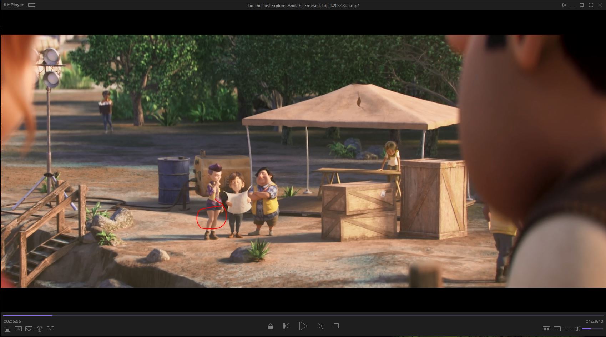Enter fullscreen mode from title bar

click(591, 5)
